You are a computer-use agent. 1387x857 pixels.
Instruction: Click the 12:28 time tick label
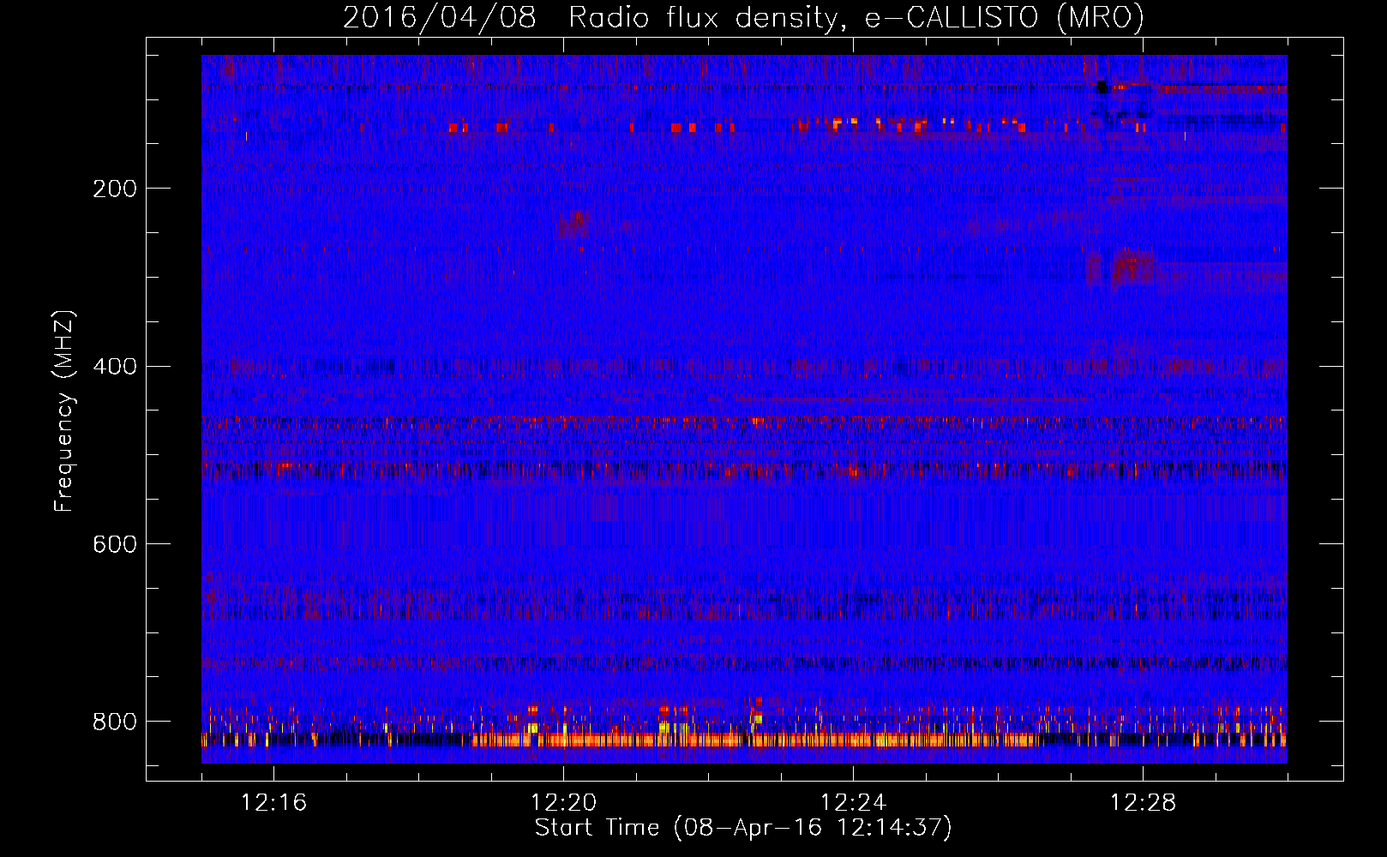point(1143,803)
